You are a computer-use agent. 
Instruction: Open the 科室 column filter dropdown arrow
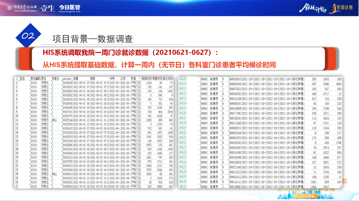[140, 79]
